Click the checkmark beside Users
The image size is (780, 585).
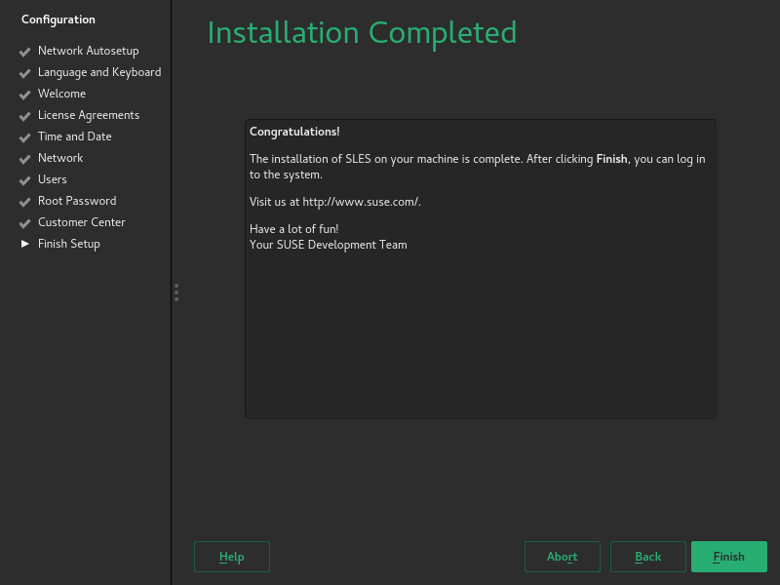pos(25,179)
